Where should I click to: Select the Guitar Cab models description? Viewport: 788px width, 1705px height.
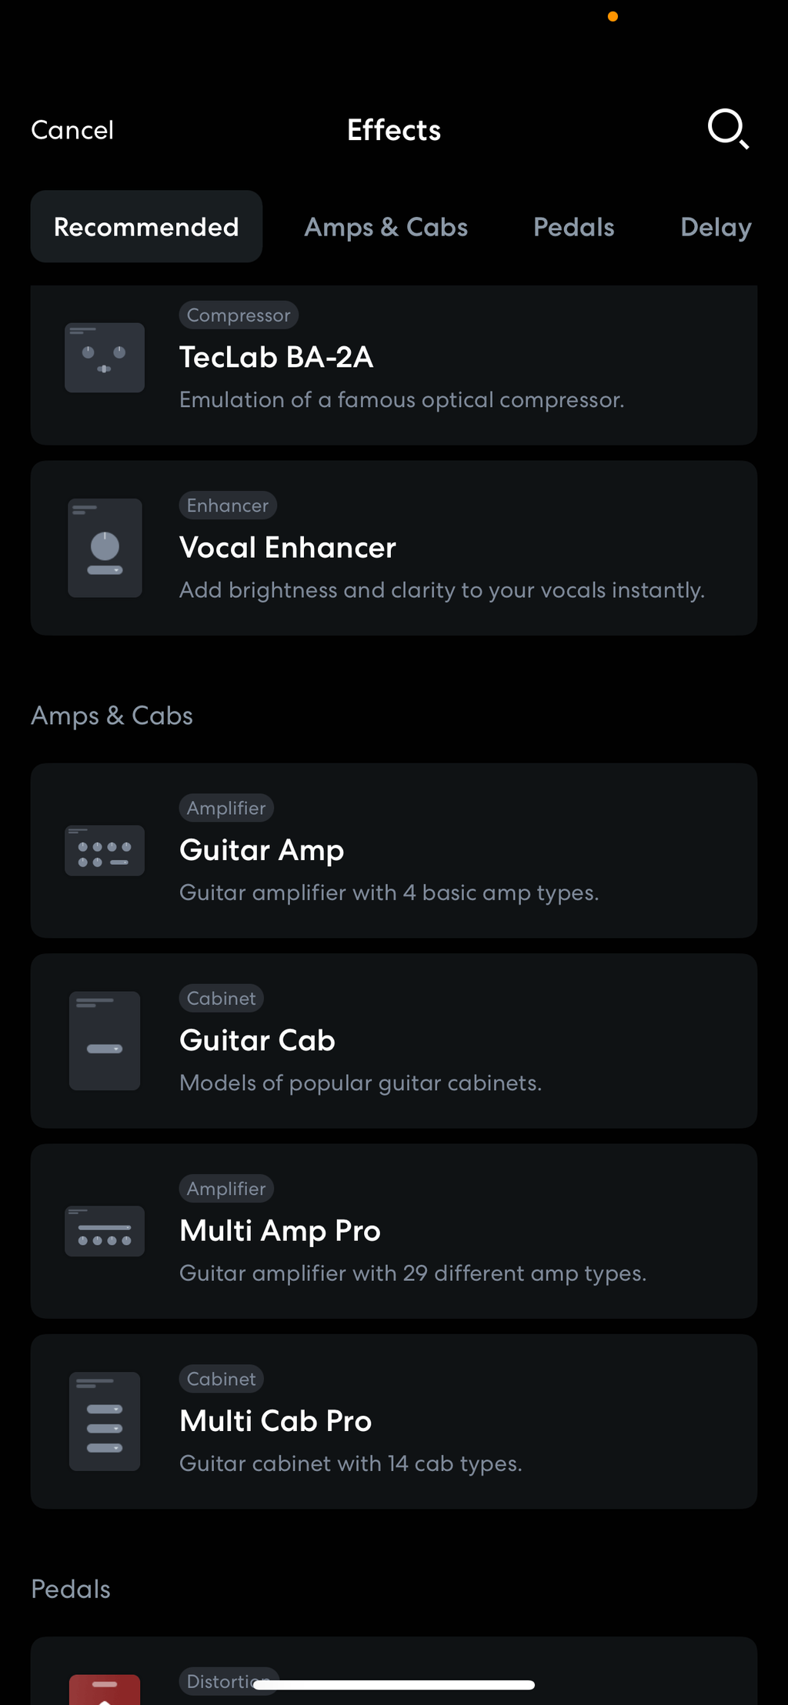[360, 1083]
